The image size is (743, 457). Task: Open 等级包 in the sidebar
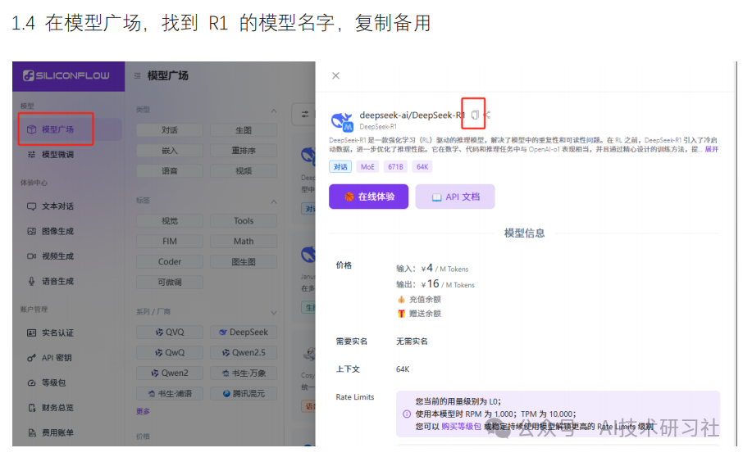(48, 382)
